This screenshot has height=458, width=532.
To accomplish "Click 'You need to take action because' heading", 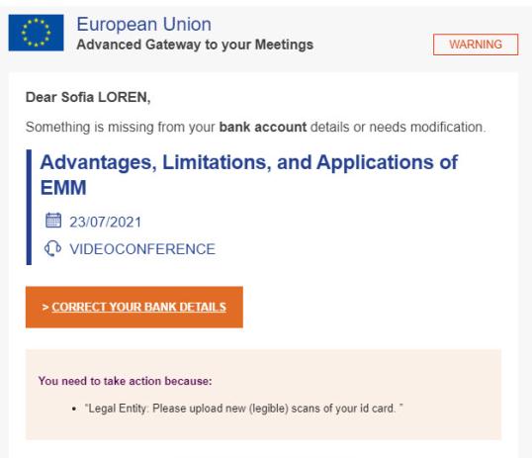I will click(125, 381).
